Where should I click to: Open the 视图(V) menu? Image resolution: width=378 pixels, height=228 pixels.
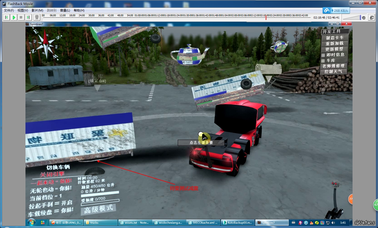[23, 10]
